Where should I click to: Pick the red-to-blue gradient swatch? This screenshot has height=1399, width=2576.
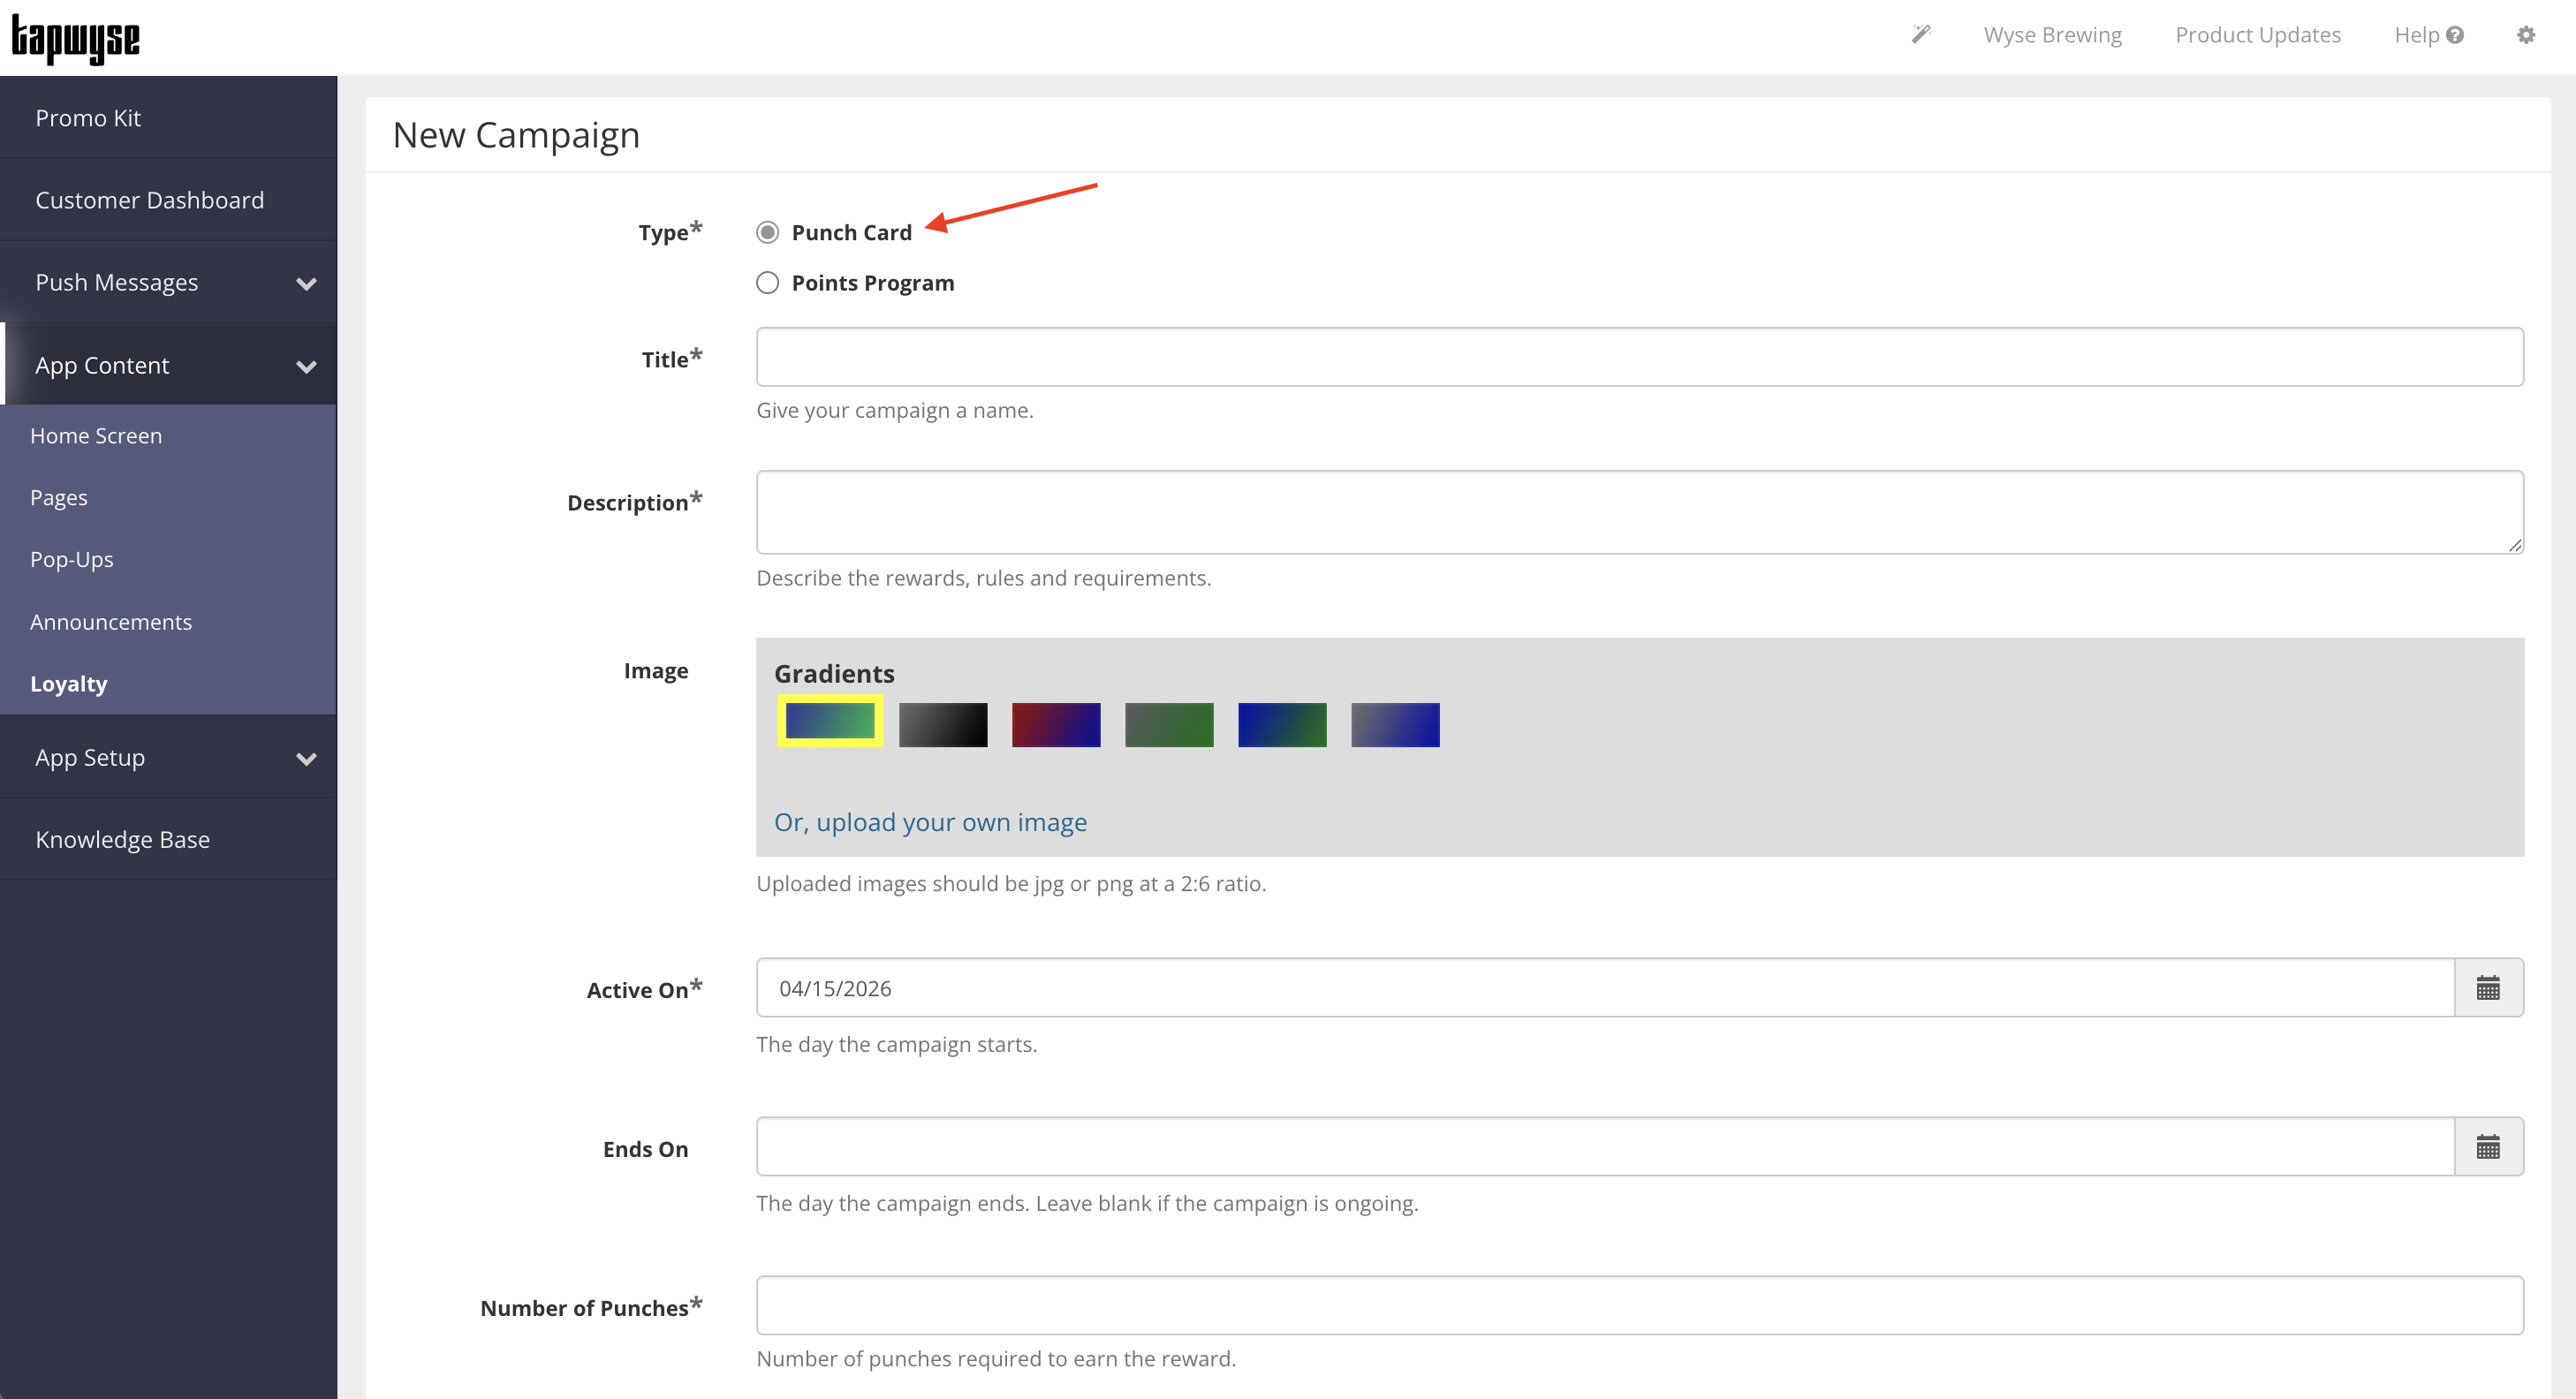click(x=1055, y=725)
